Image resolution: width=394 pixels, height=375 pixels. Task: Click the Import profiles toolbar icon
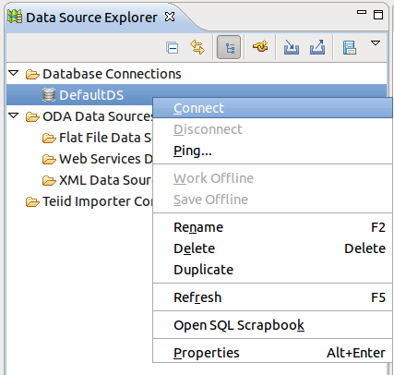[292, 47]
